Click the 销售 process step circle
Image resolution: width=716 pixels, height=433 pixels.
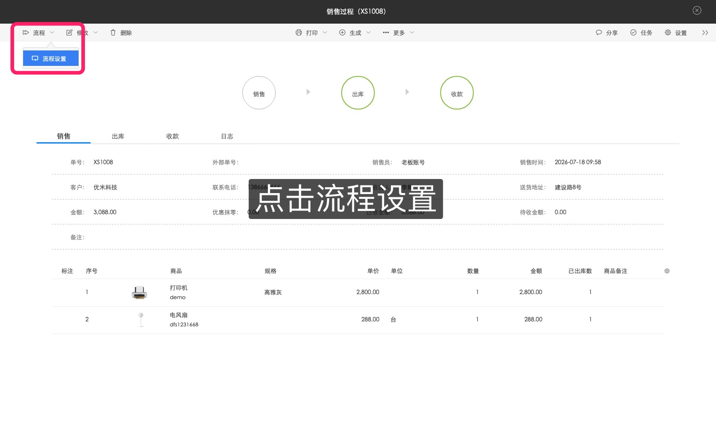(259, 93)
